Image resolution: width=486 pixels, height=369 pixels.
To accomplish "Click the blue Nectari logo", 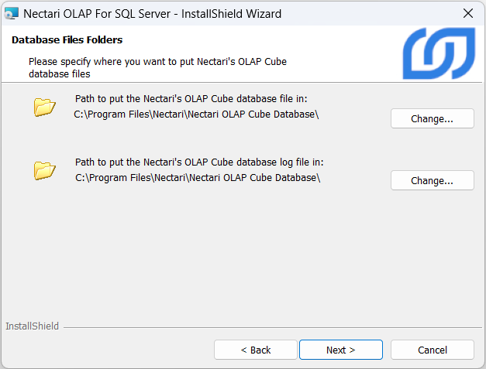I will click(439, 54).
